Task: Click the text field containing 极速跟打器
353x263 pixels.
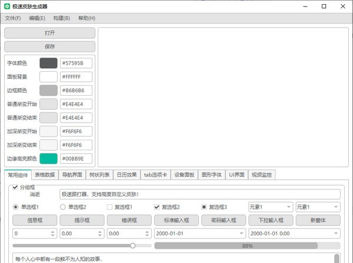Action: pos(200,194)
